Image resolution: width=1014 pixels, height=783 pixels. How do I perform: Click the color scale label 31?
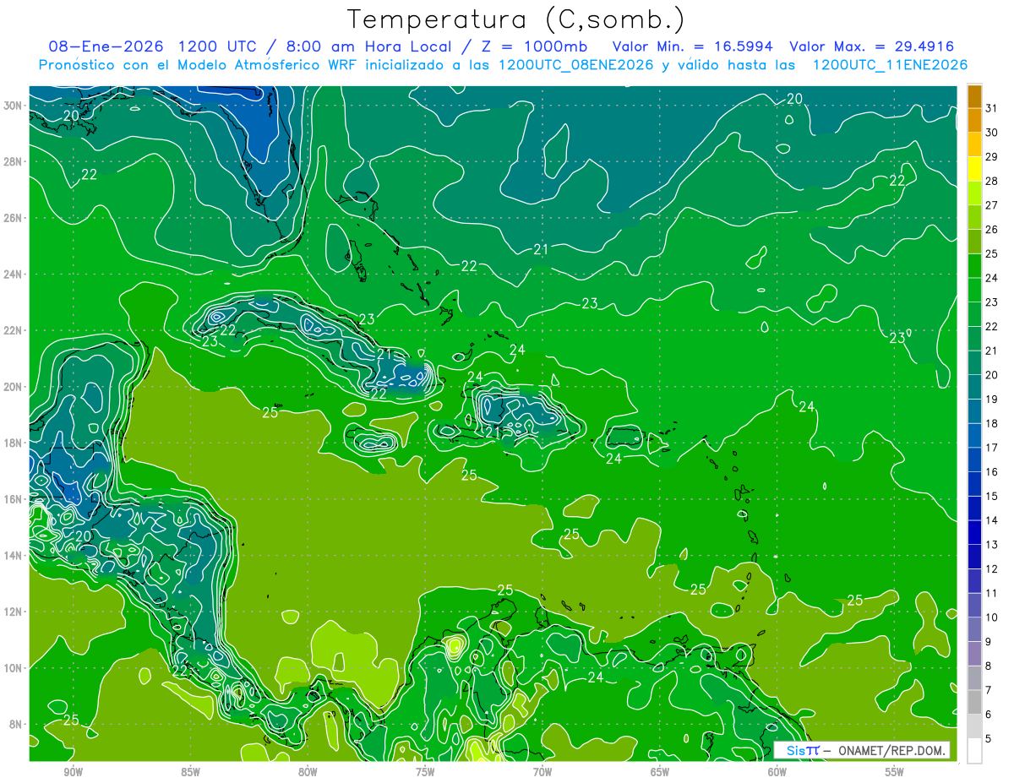(x=992, y=108)
